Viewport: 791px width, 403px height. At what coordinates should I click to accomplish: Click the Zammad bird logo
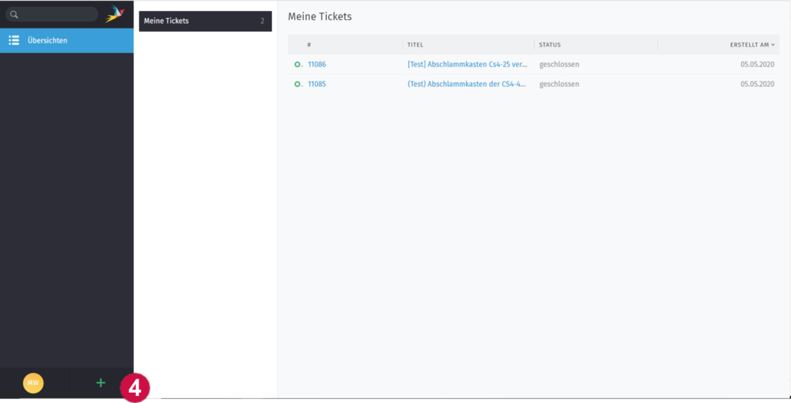click(115, 14)
